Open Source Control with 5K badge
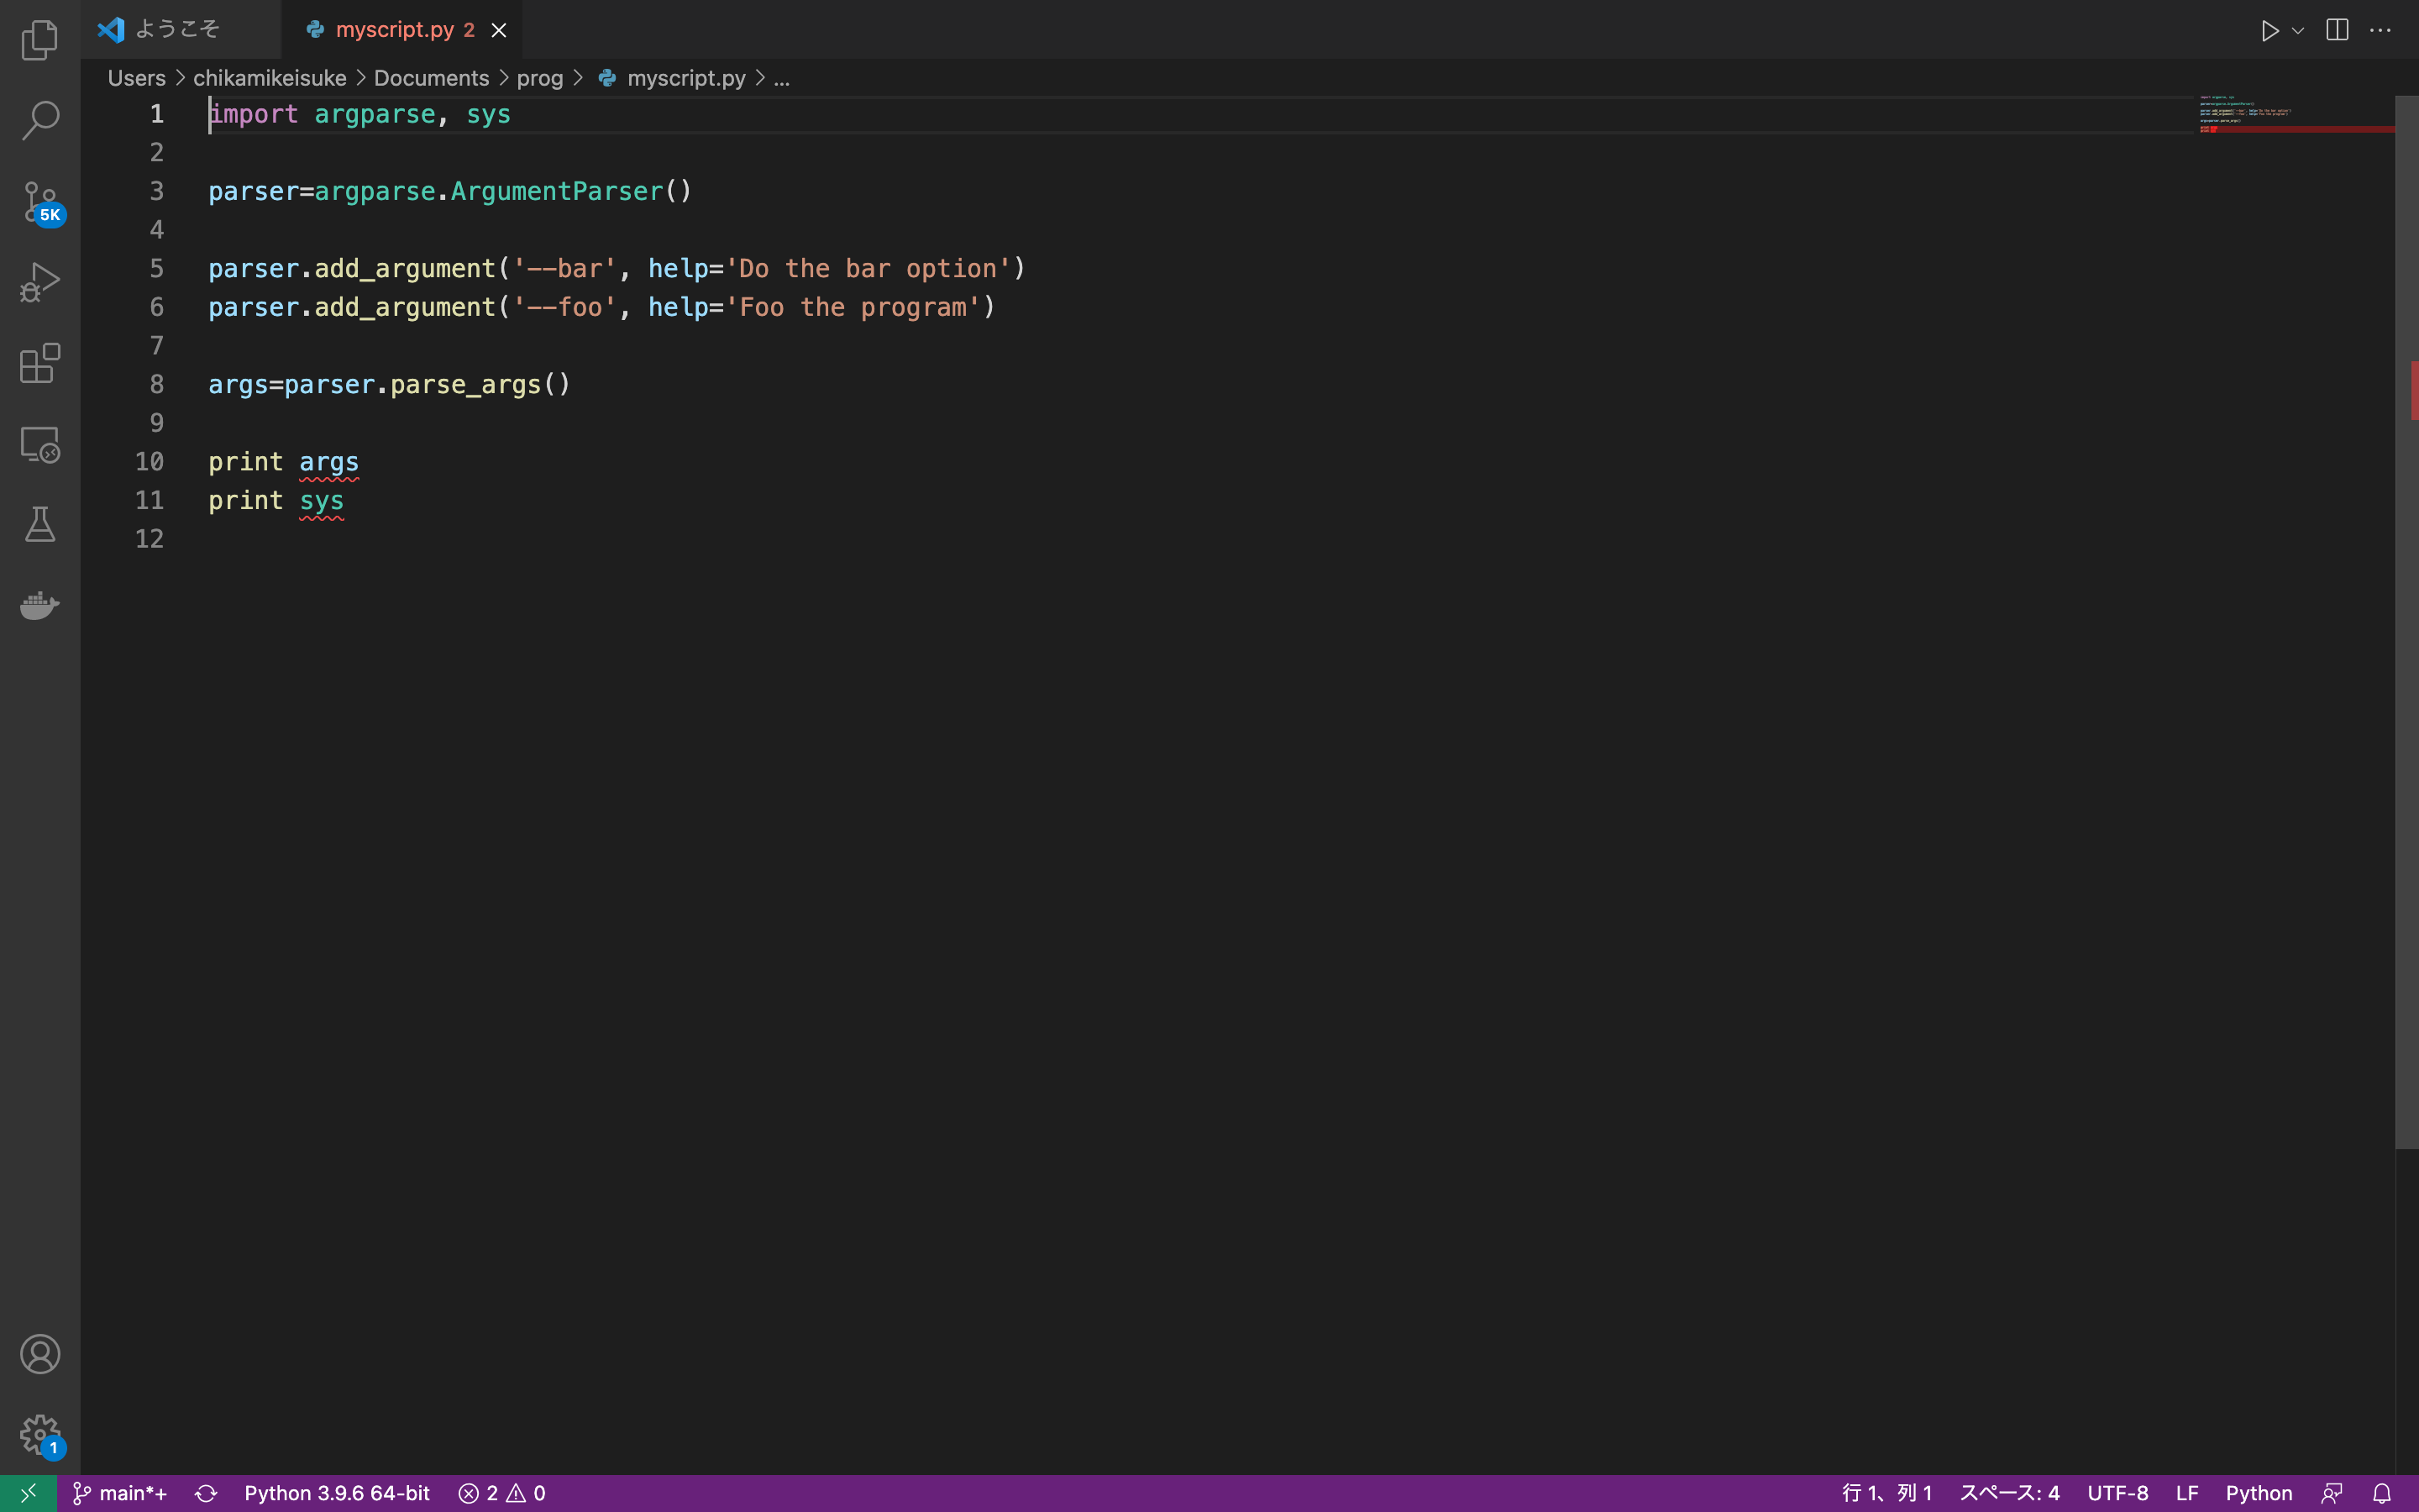This screenshot has width=2419, height=1512. pos(40,201)
